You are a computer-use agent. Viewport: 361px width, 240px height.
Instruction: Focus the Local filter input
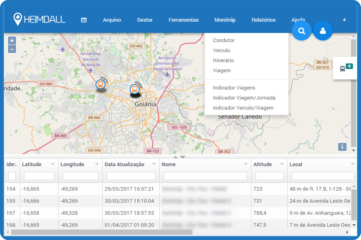tap(323, 176)
